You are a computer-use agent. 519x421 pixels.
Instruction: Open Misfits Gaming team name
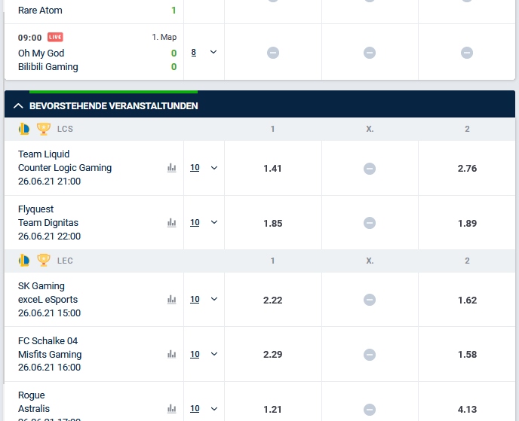point(50,355)
